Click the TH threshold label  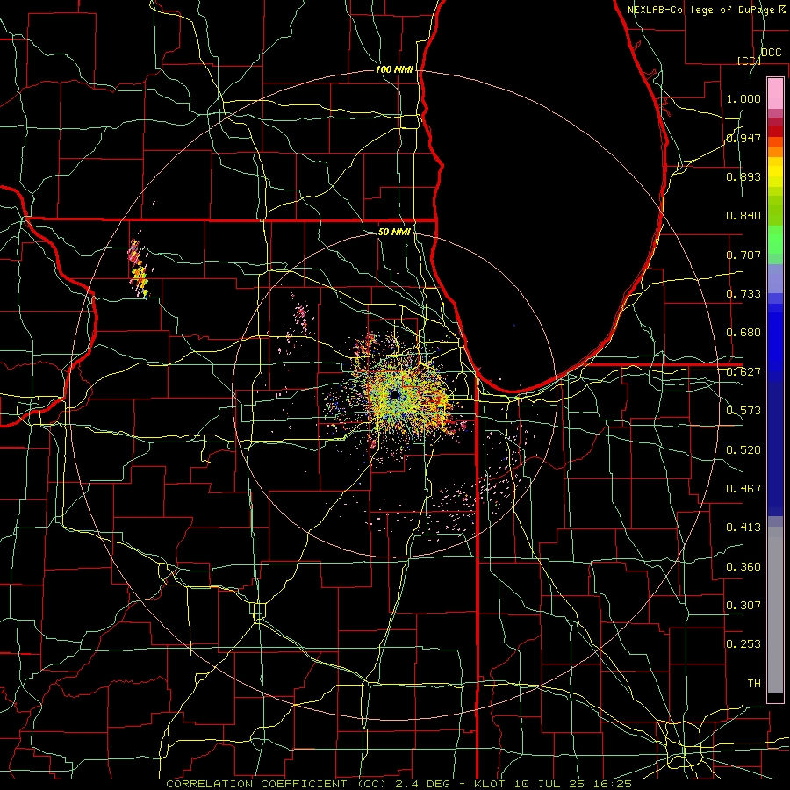click(x=754, y=684)
